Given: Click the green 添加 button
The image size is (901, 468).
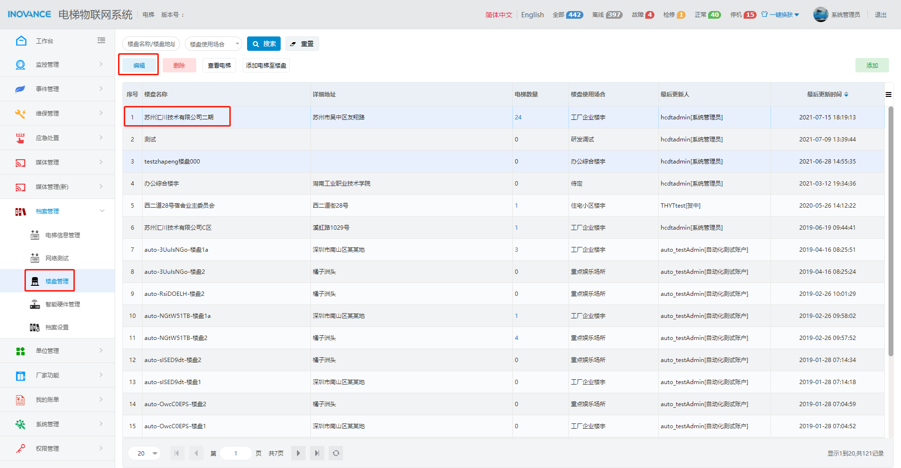Looking at the screenshot, I should (872, 66).
